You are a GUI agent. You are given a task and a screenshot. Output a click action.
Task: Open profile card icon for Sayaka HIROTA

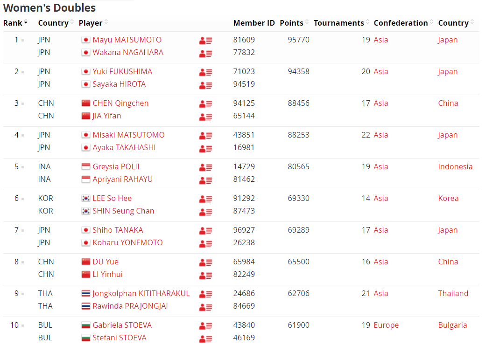(x=205, y=85)
